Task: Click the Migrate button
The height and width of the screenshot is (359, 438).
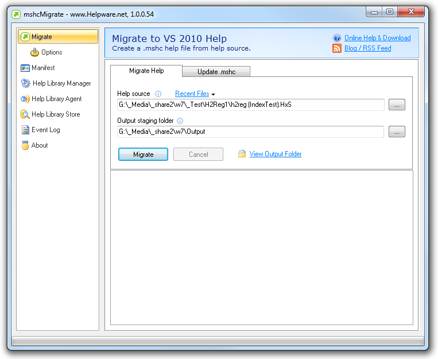Action: click(143, 155)
